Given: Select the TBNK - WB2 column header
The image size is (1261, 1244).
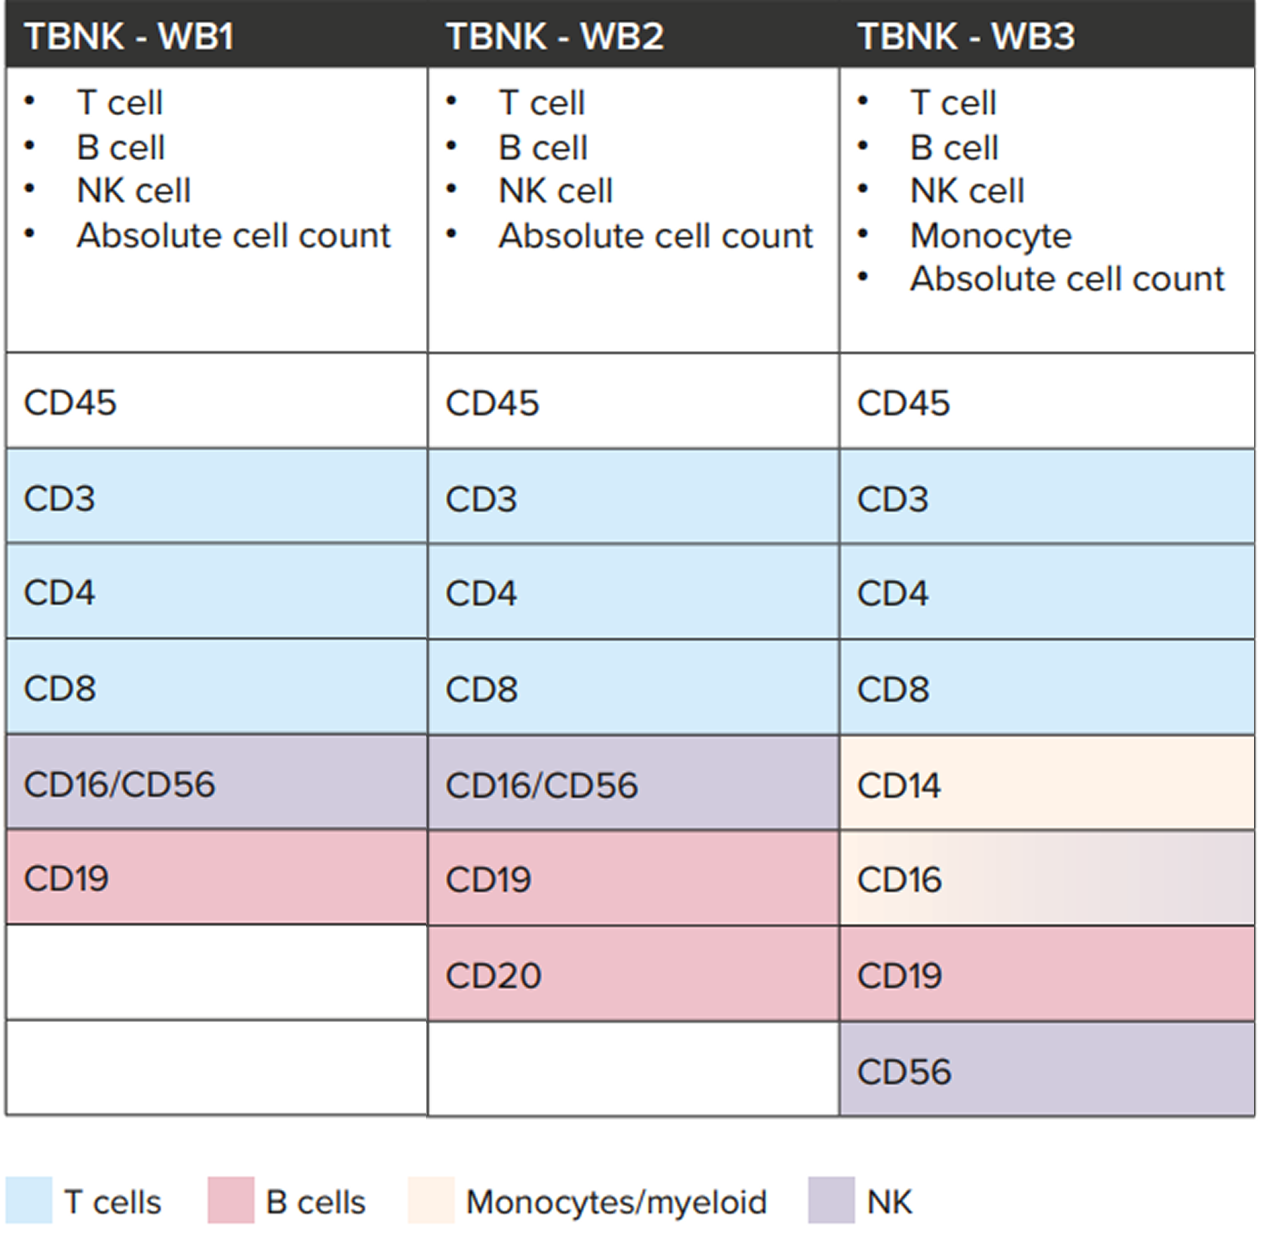Looking at the screenshot, I should click(633, 35).
